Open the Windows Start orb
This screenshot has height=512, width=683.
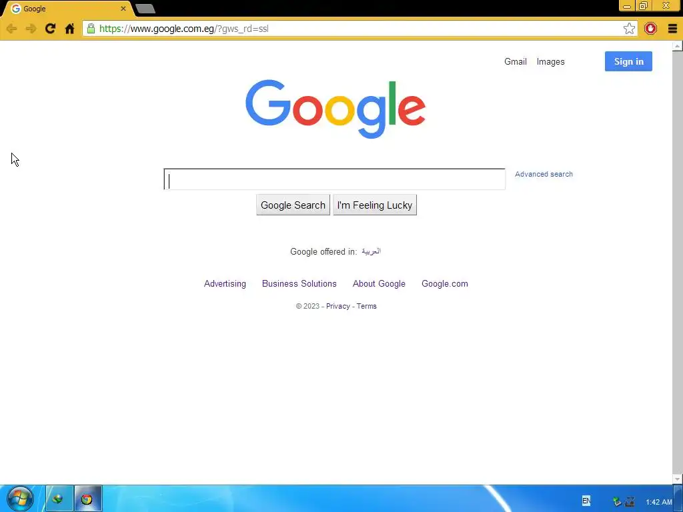click(19, 499)
